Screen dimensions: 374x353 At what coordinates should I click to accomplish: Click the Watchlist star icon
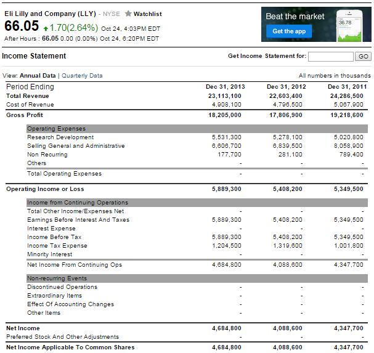(x=128, y=14)
